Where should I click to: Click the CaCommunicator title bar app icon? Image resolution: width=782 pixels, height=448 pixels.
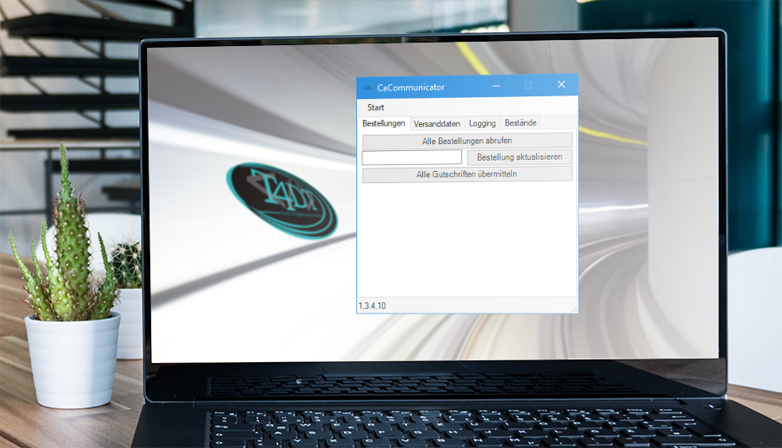368,88
